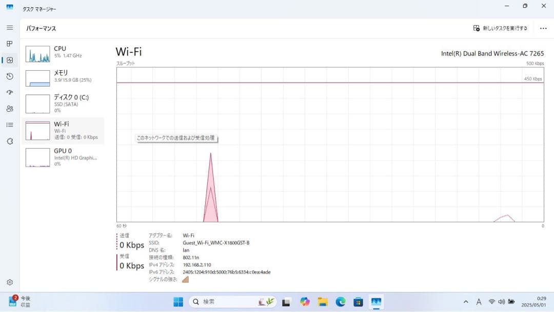Select the CPU performance panel

64,53
